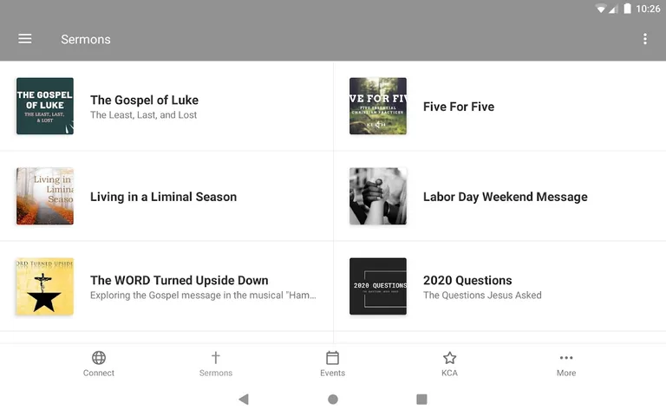Switch to the Events tab label

pyautogui.click(x=332, y=374)
